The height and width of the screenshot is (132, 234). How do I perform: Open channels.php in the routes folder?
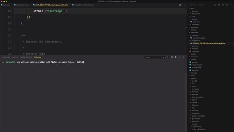(197, 65)
